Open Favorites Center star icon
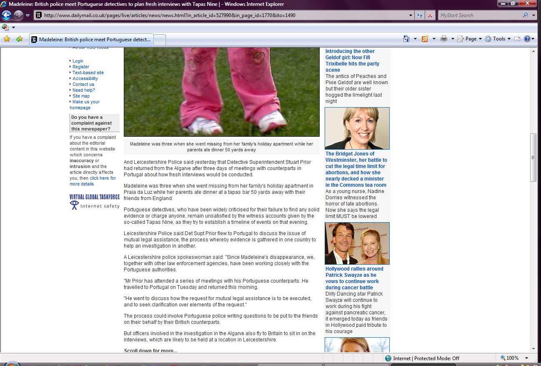This screenshot has width=541, height=366. [x=7, y=39]
